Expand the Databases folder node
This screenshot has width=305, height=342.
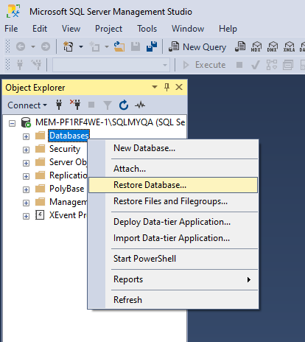pyautogui.click(x=26, y=136)
